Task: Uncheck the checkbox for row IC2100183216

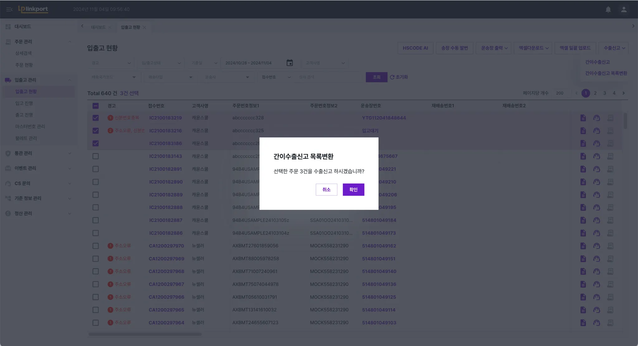Action: tap(96, 131)
